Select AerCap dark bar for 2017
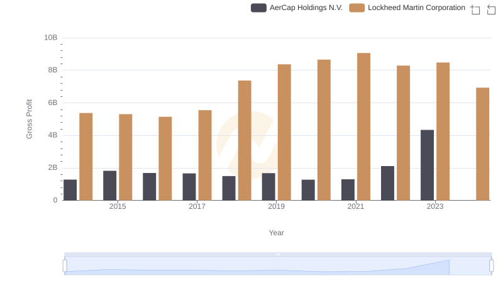This screenshot has width=503, height=290. coord(189,187)
